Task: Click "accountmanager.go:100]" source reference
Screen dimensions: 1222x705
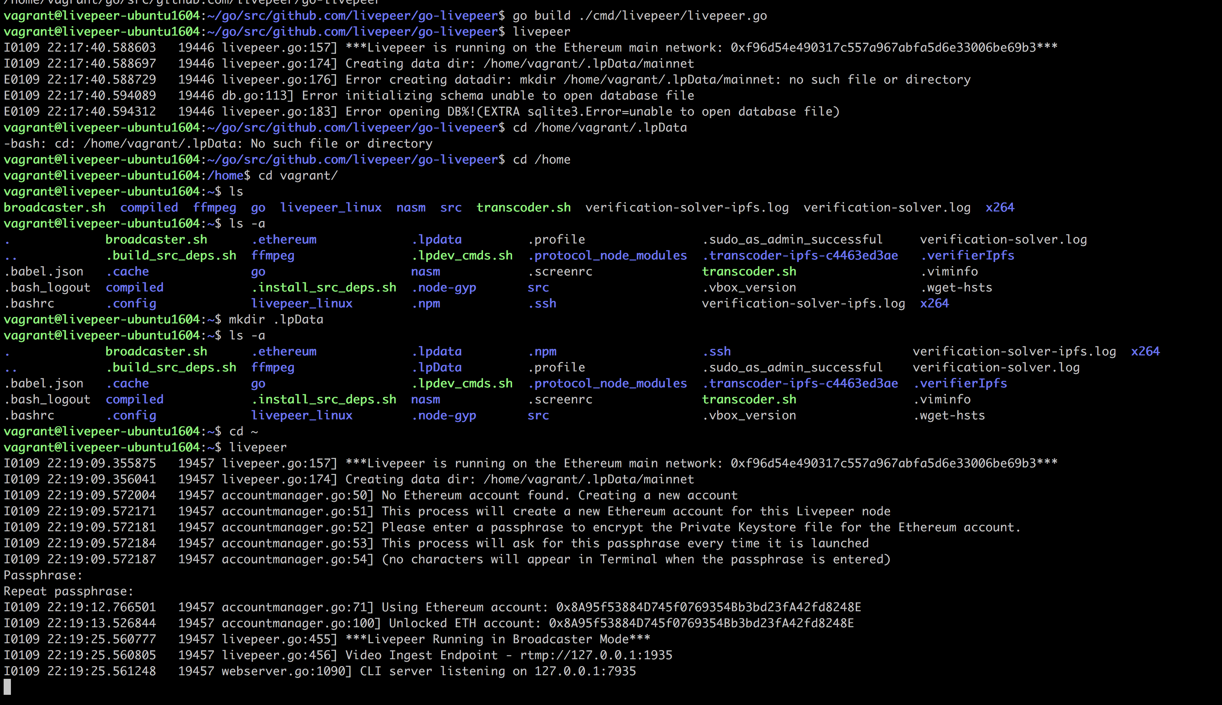Action: (x=301, y=623)
